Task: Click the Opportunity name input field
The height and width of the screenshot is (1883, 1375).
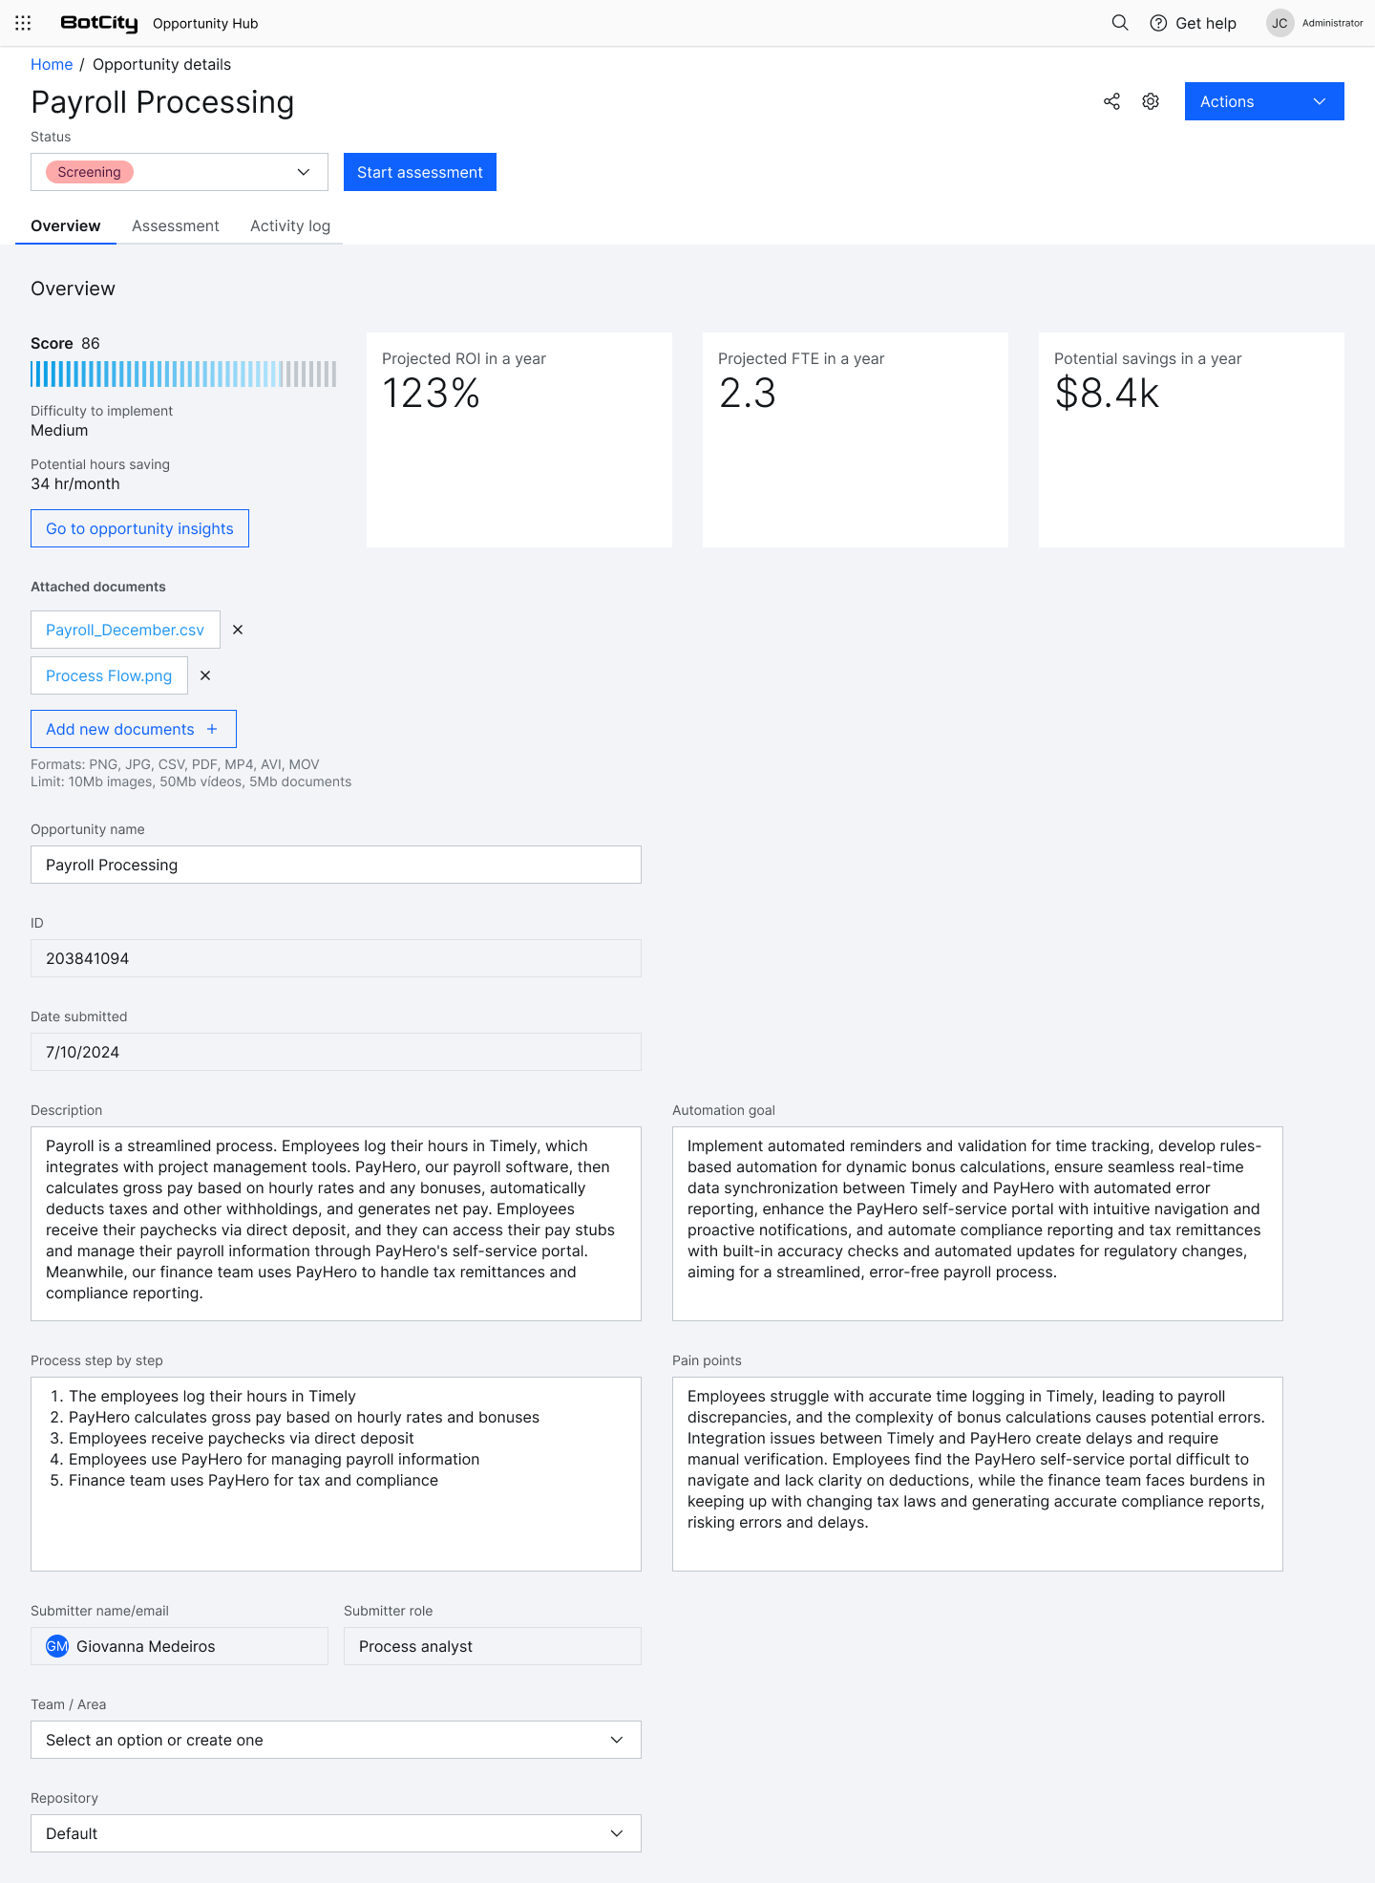Action: 335,865
